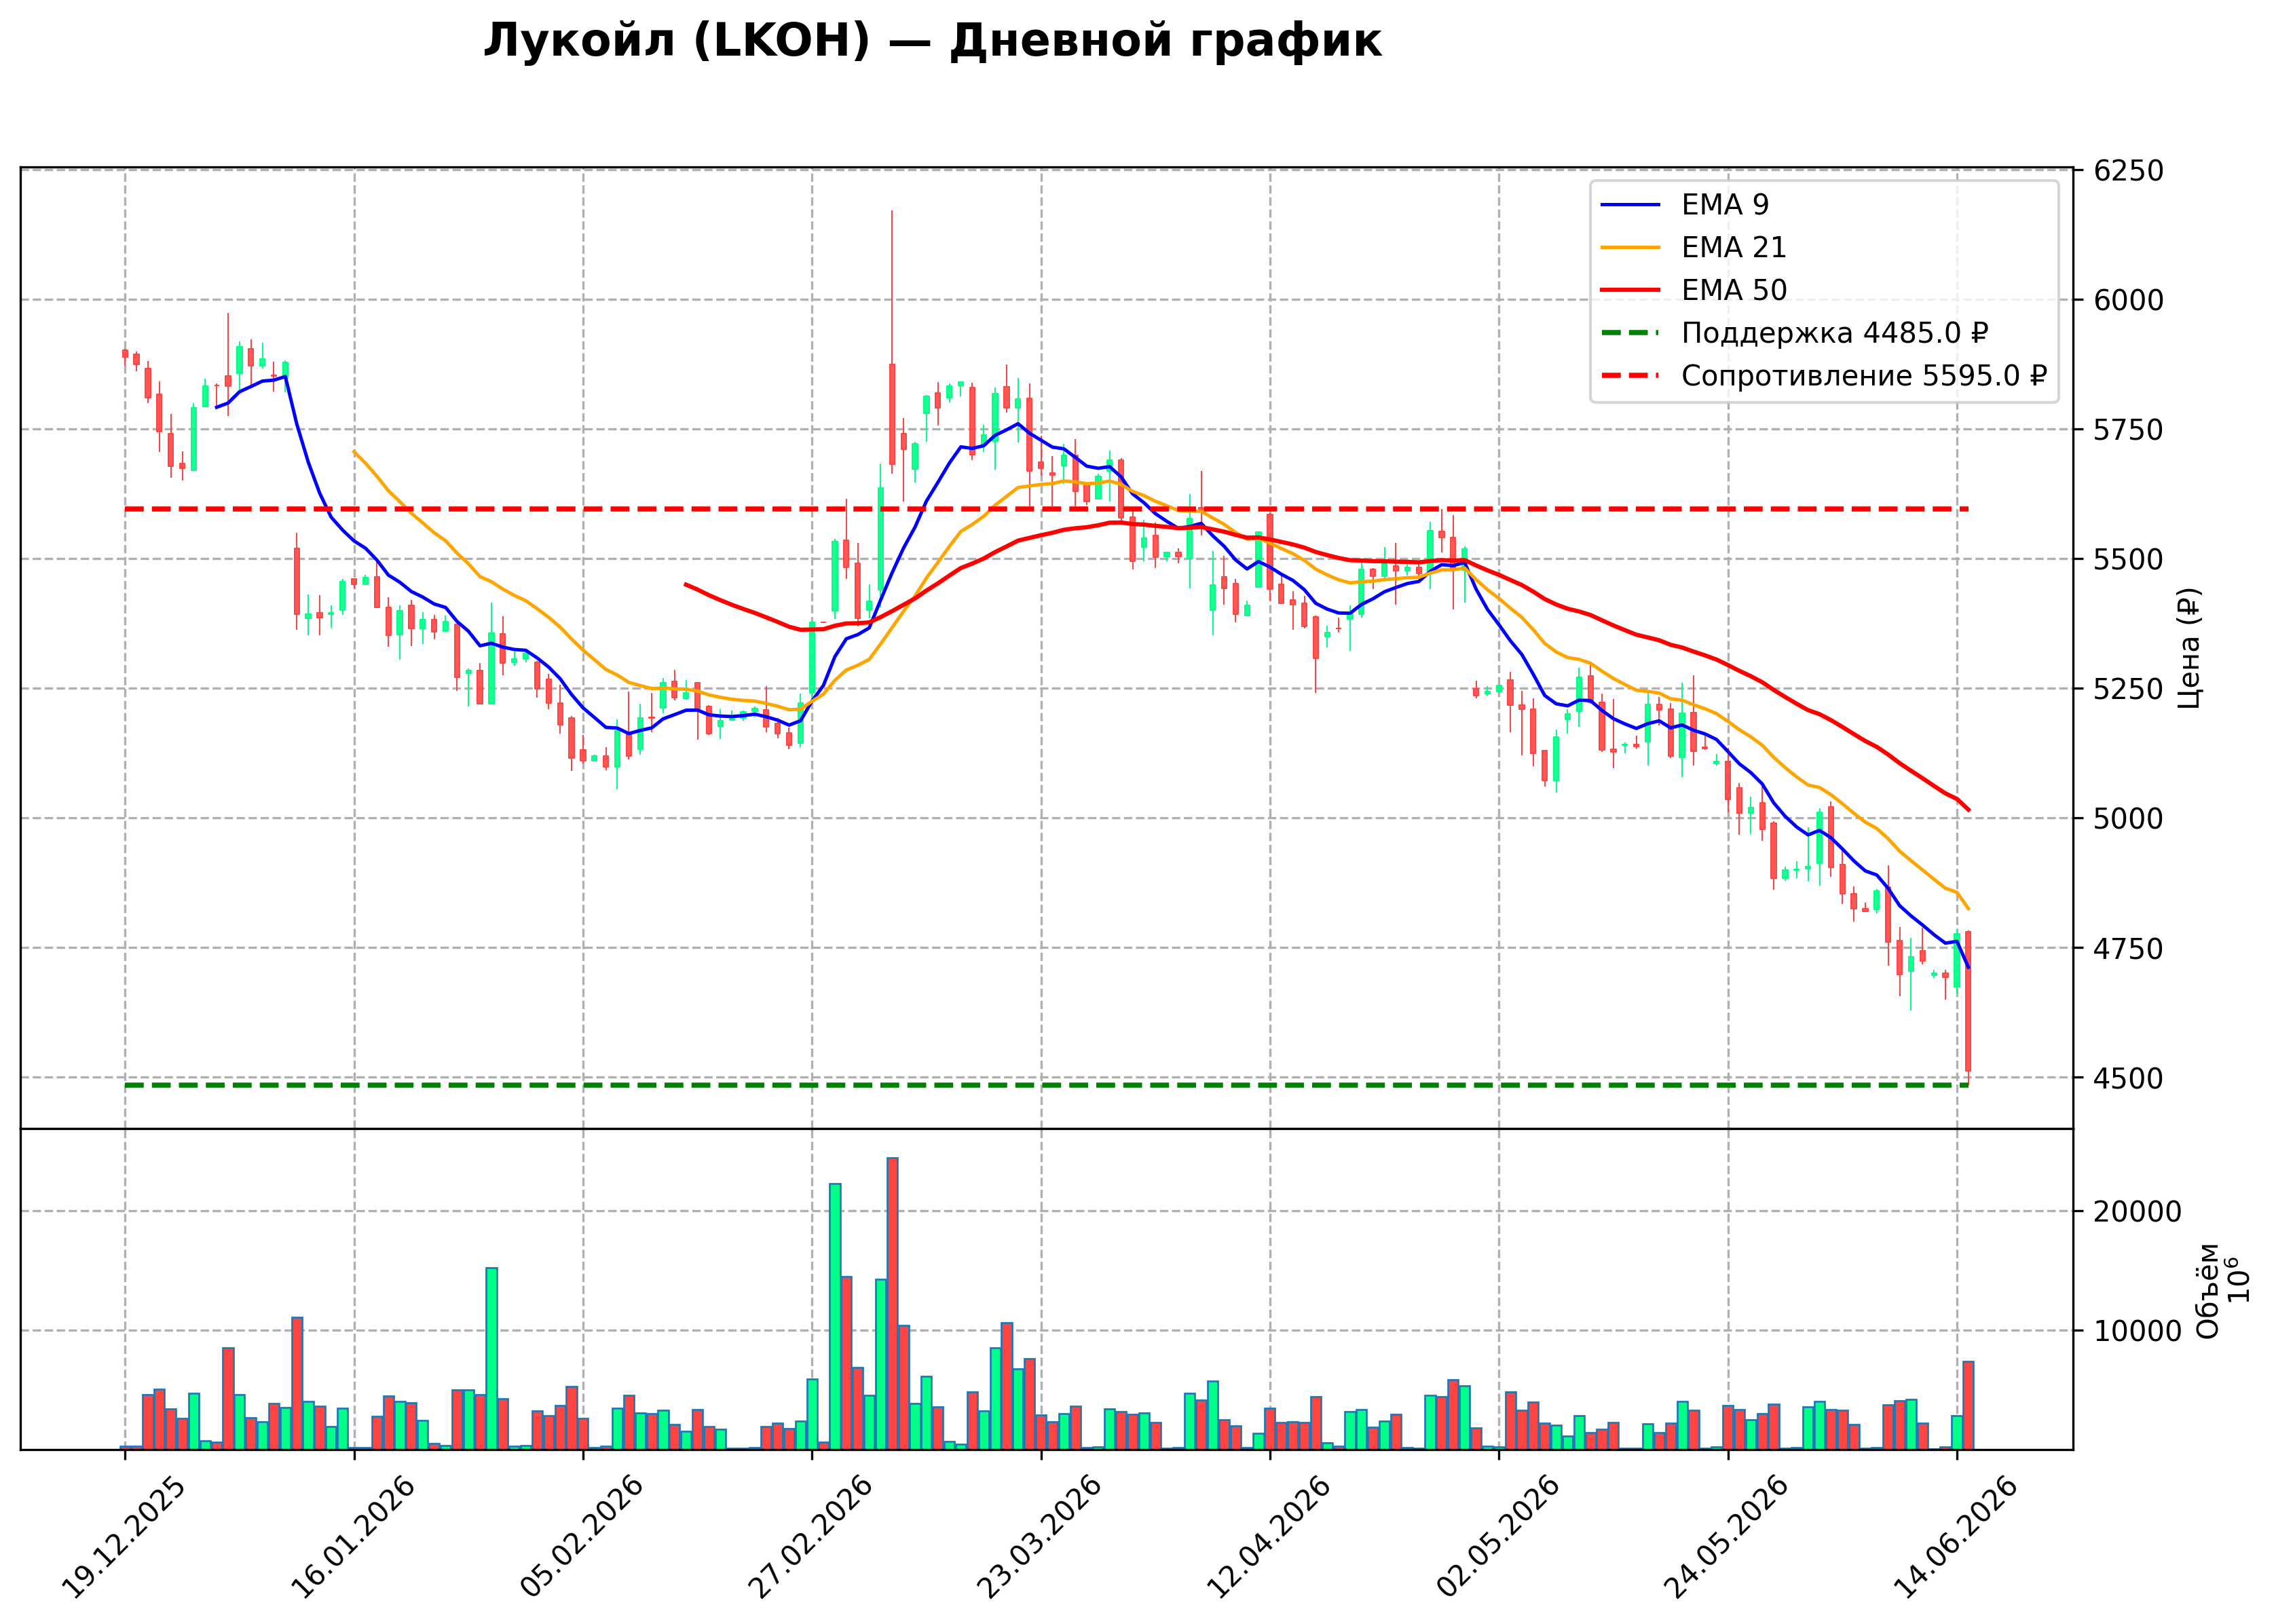The height and width of the screenshot is (1624, 2276).
Task: Click the tallest green volume bar
Action: tap(835, 1317)
